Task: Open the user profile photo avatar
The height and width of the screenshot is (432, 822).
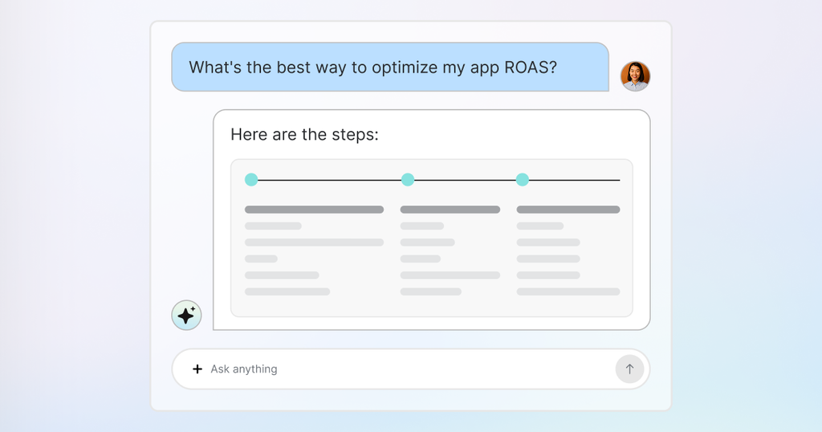Action: (636, 76)
